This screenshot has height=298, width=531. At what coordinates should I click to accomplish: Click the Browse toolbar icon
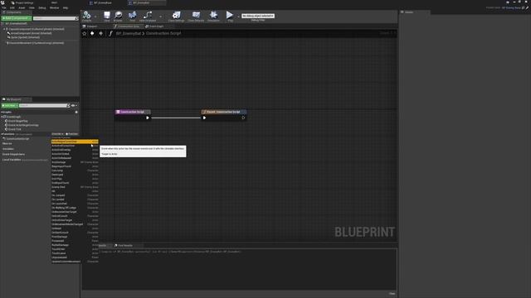click(x=118, y=16)
